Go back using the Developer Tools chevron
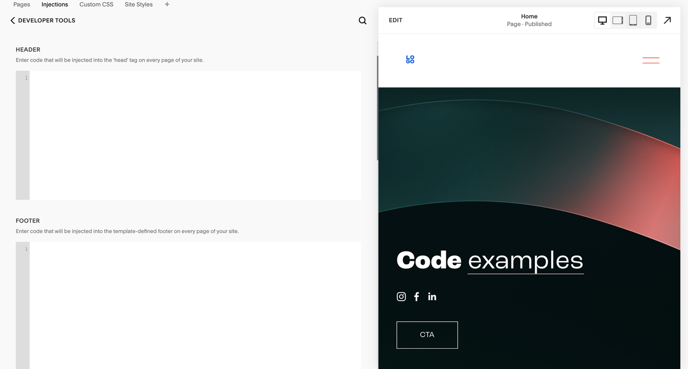 click(12, 20)
